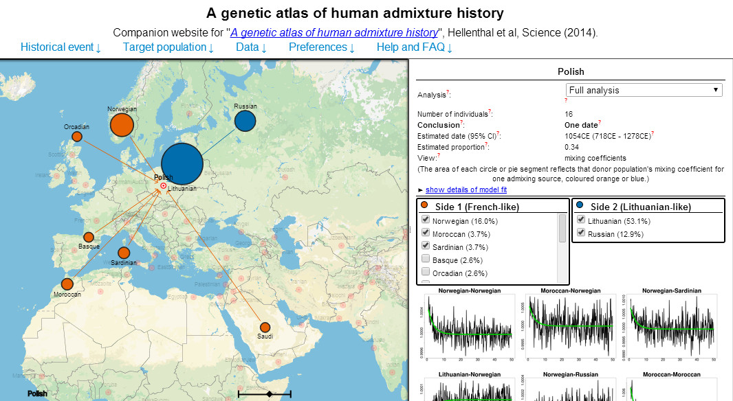The width and height of the screenshot is (733, 401).
Task: Click the show details of model fit link
Action: click(x=466, y=190)
